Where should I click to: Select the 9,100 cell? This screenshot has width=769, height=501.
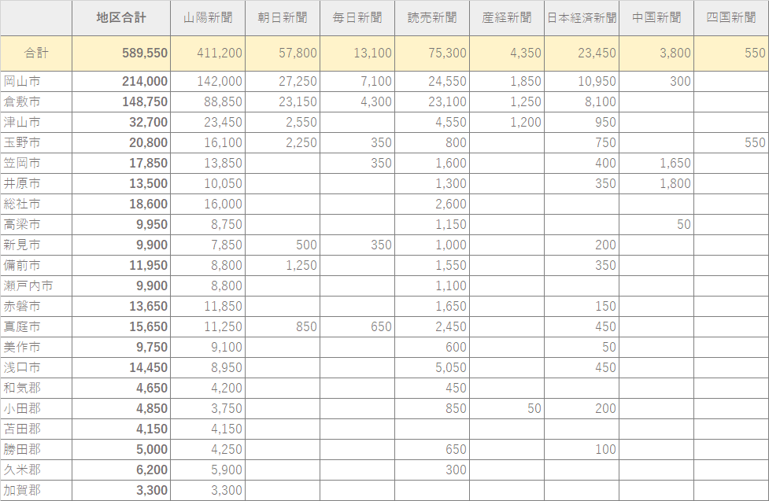pyautogui.click(x=208, y=347)
